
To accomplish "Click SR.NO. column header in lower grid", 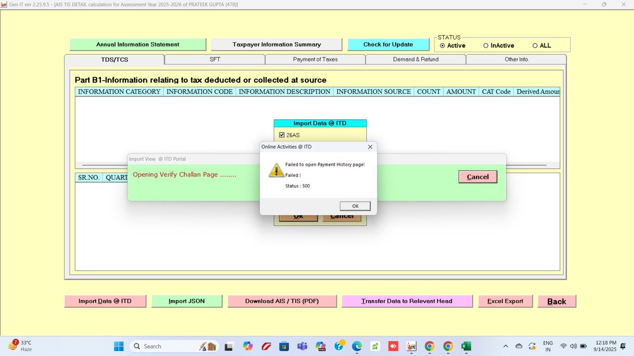I will pyautogui.click(x=89, y=178).
